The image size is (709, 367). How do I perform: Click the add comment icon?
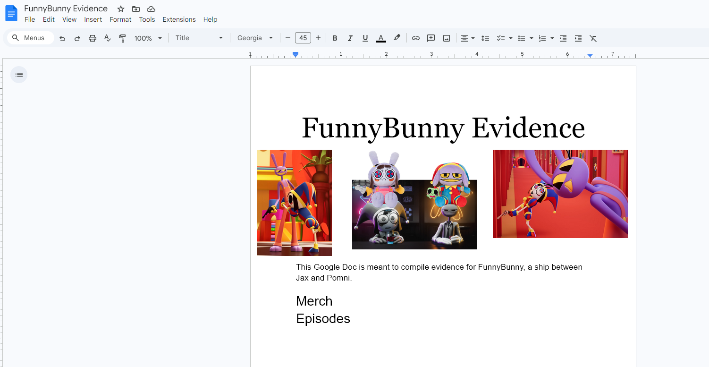pos(430,38)
